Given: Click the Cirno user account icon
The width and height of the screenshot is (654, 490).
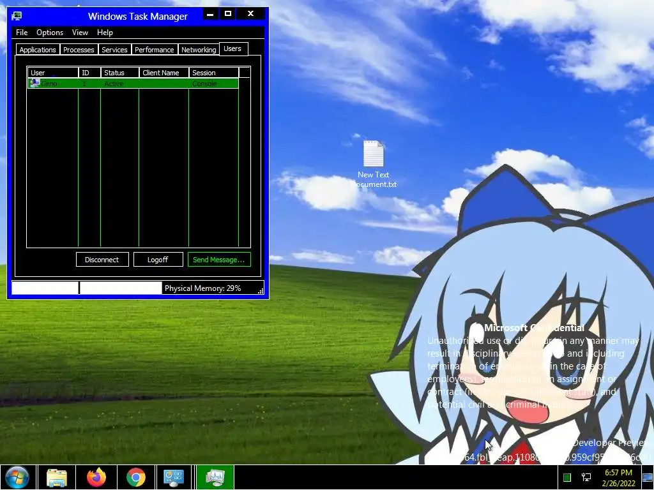Looking at the screenshot, I should pos(34,84).
